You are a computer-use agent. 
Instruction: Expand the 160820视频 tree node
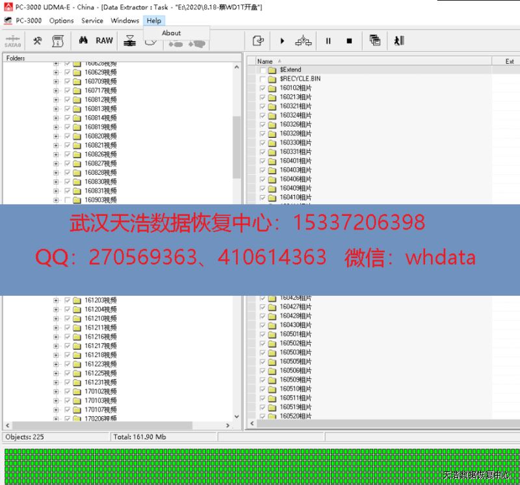tap(56, 137)
